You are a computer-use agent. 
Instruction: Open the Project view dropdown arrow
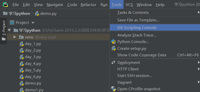tap(33, 23)
